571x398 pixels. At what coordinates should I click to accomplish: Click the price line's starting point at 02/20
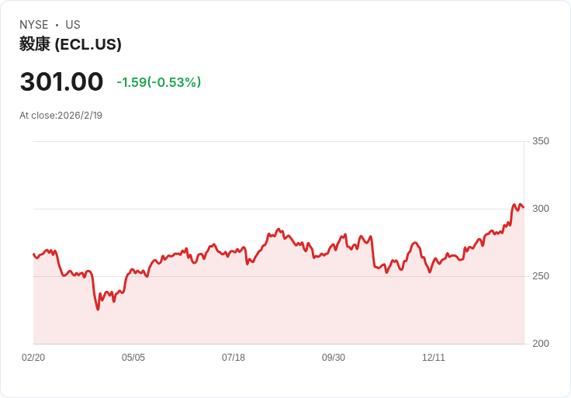coord(34,254)
